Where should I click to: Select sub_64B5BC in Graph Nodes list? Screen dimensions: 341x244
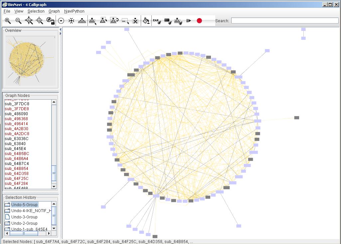point(17,154)
